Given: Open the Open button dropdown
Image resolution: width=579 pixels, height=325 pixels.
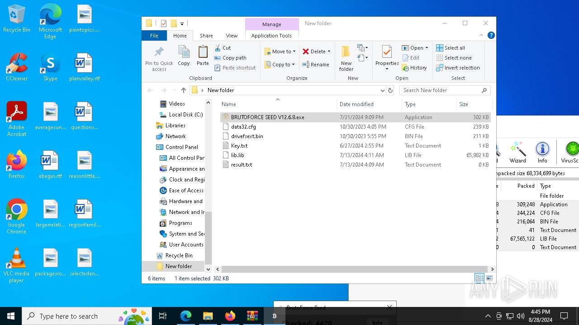Looking at the screenshot, I should (x=427, y=48).
